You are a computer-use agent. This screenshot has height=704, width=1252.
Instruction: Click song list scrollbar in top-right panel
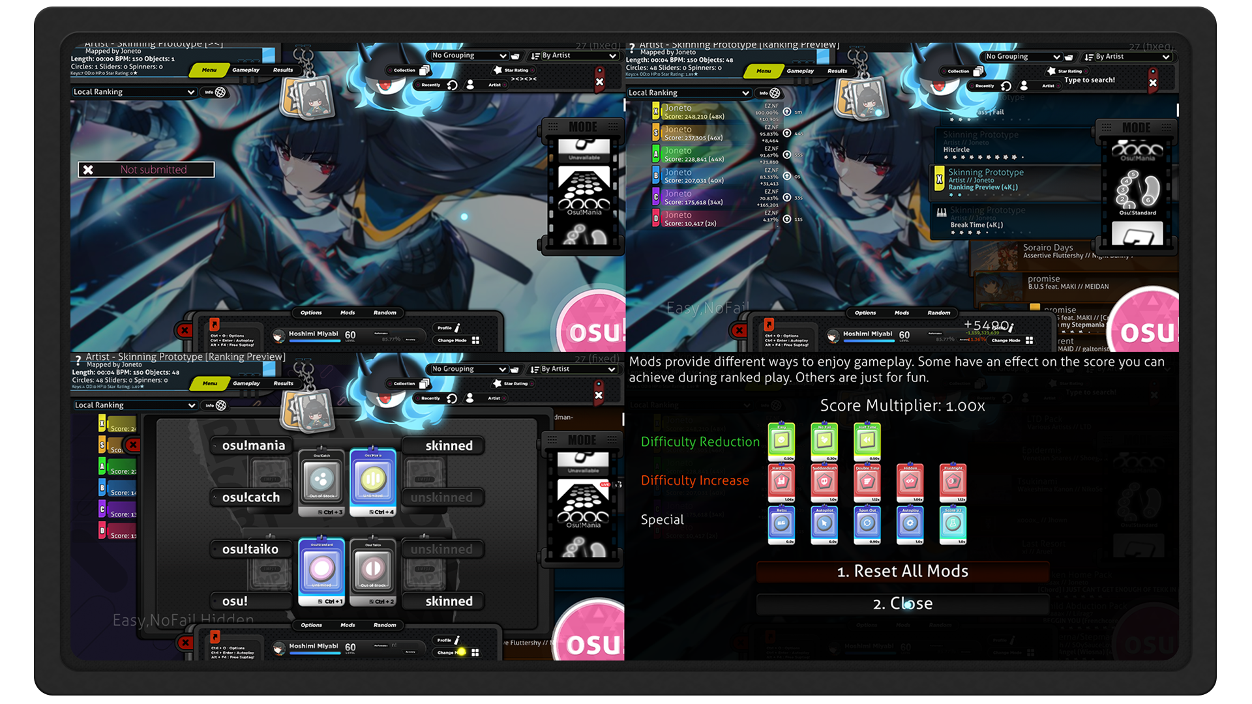click(1177, 110)
